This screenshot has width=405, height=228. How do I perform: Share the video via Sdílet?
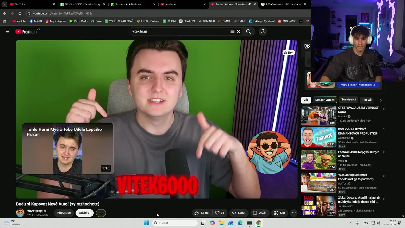coord(239,213)
